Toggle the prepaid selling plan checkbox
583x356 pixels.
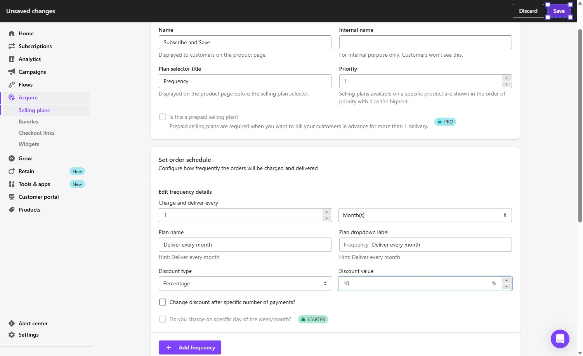click(x=163, y=117)
